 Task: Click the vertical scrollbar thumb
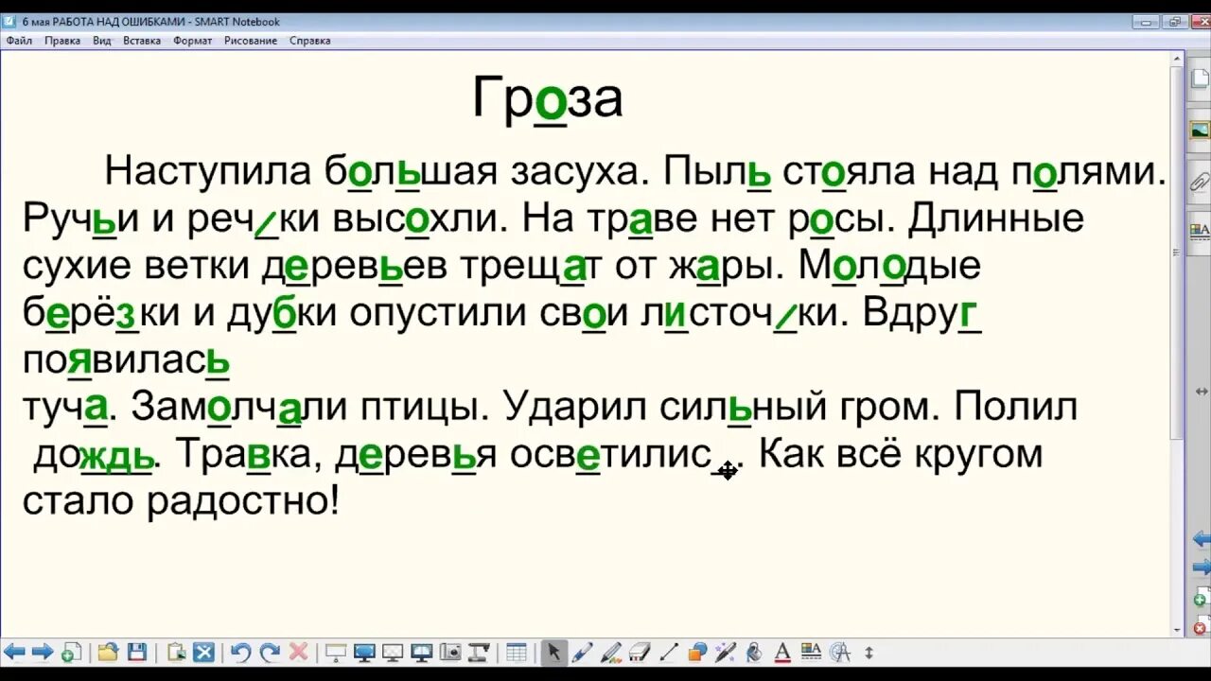pyautogui.click(x=1178, y=251)
